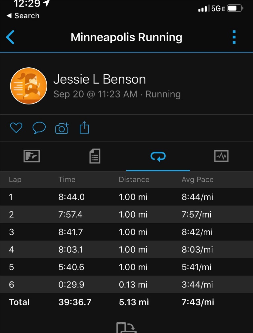Switch to the overview map tab
The image size is (253, 333).
click(x=32, y=156)
